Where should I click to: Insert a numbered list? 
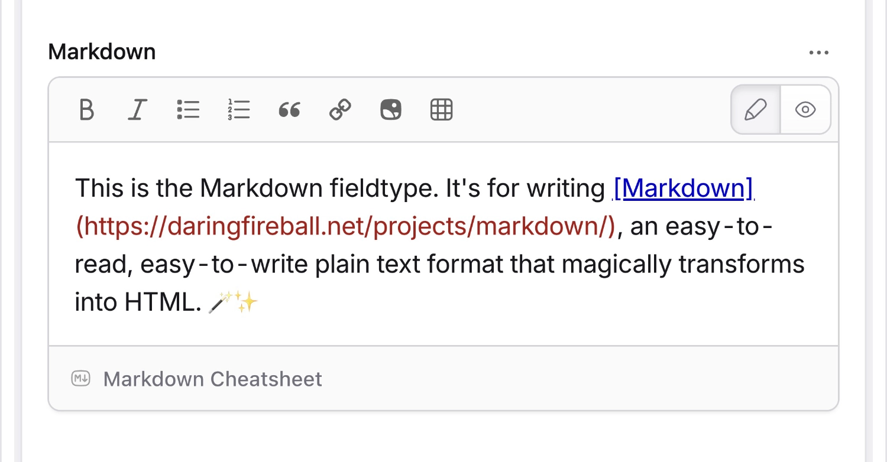239,109
